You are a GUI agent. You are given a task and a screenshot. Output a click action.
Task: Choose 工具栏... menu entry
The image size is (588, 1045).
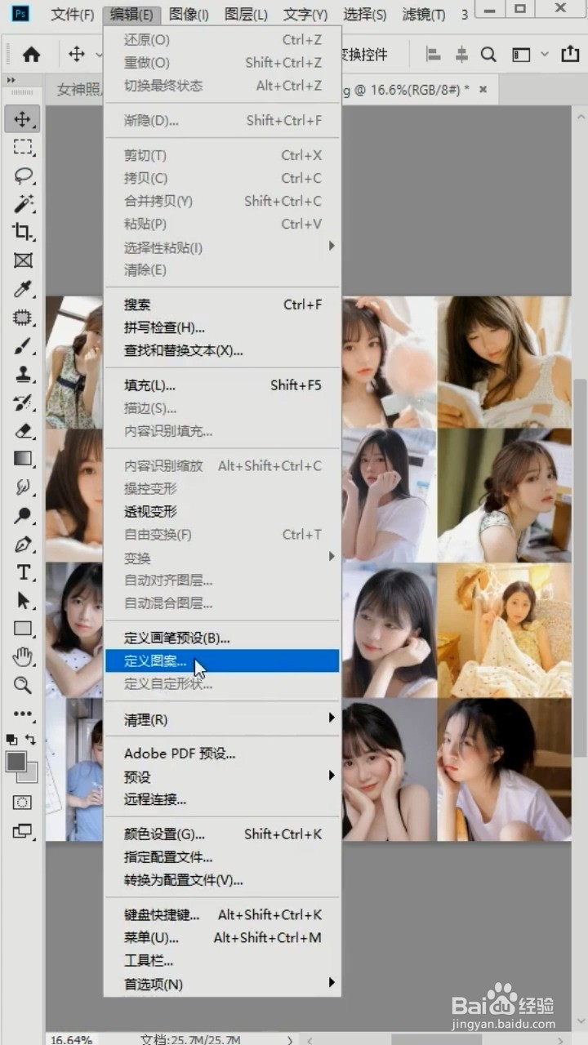click(222, 961)
